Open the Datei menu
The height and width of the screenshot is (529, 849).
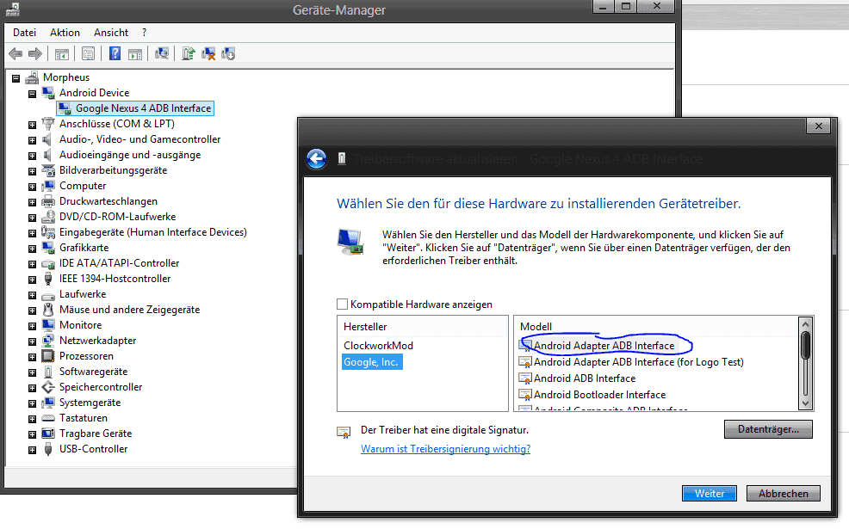pyautogui.click(x=24, y=33)
